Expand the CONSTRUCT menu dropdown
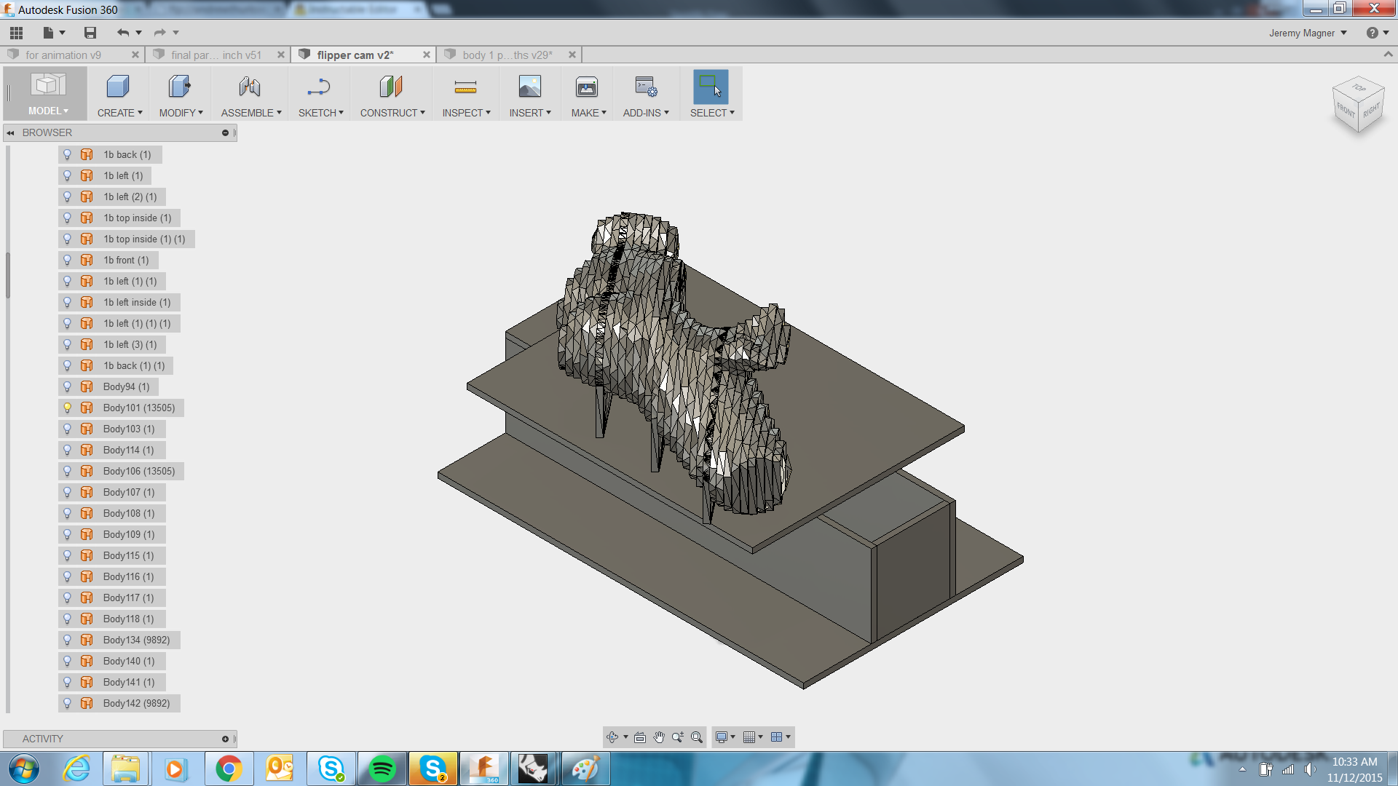Viewport: 1398px width, 786px height. [x=392, y=113]
